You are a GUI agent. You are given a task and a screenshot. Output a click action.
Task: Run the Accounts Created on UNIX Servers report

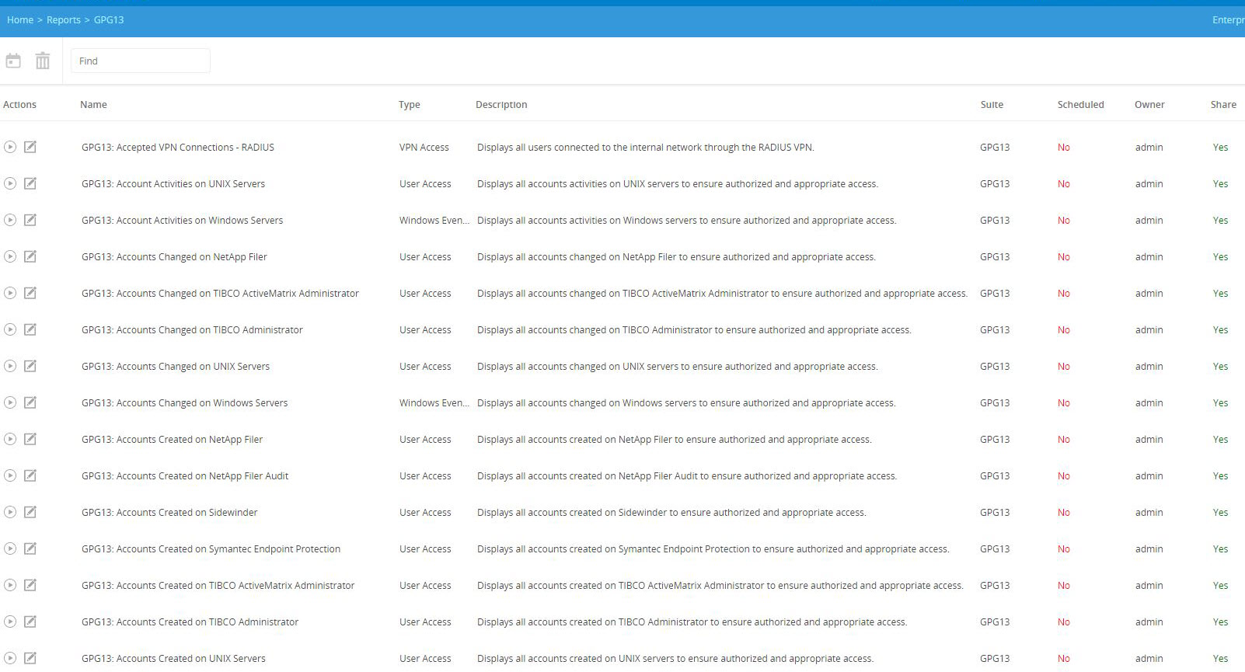click(x=10, y=658)
